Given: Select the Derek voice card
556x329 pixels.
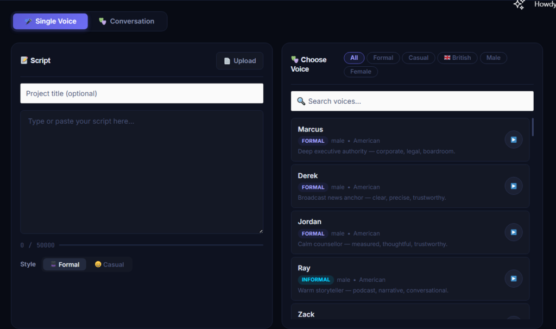Looking at the screenshot, I should 410,186.
